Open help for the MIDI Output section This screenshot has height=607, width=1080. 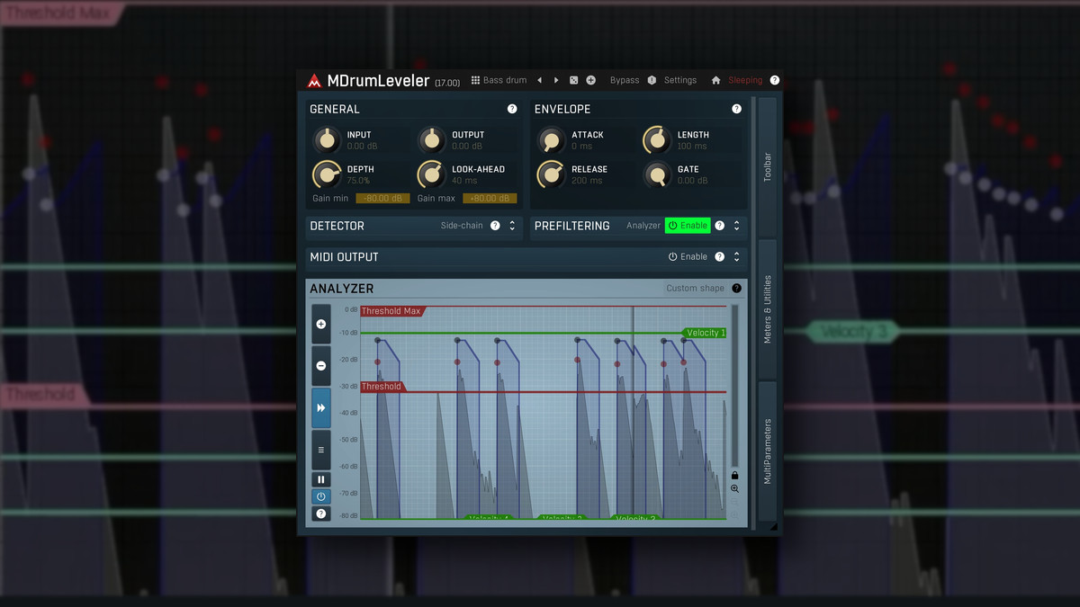[x=719, y=256]
